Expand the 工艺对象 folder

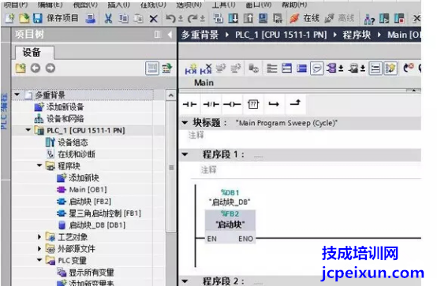(39, 236)
